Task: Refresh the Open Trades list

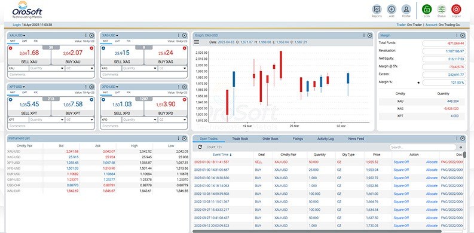Action: coord(200,147)
